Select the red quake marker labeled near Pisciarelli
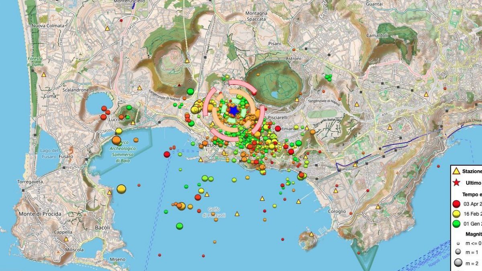482x271 pixels. coord(278,129)
